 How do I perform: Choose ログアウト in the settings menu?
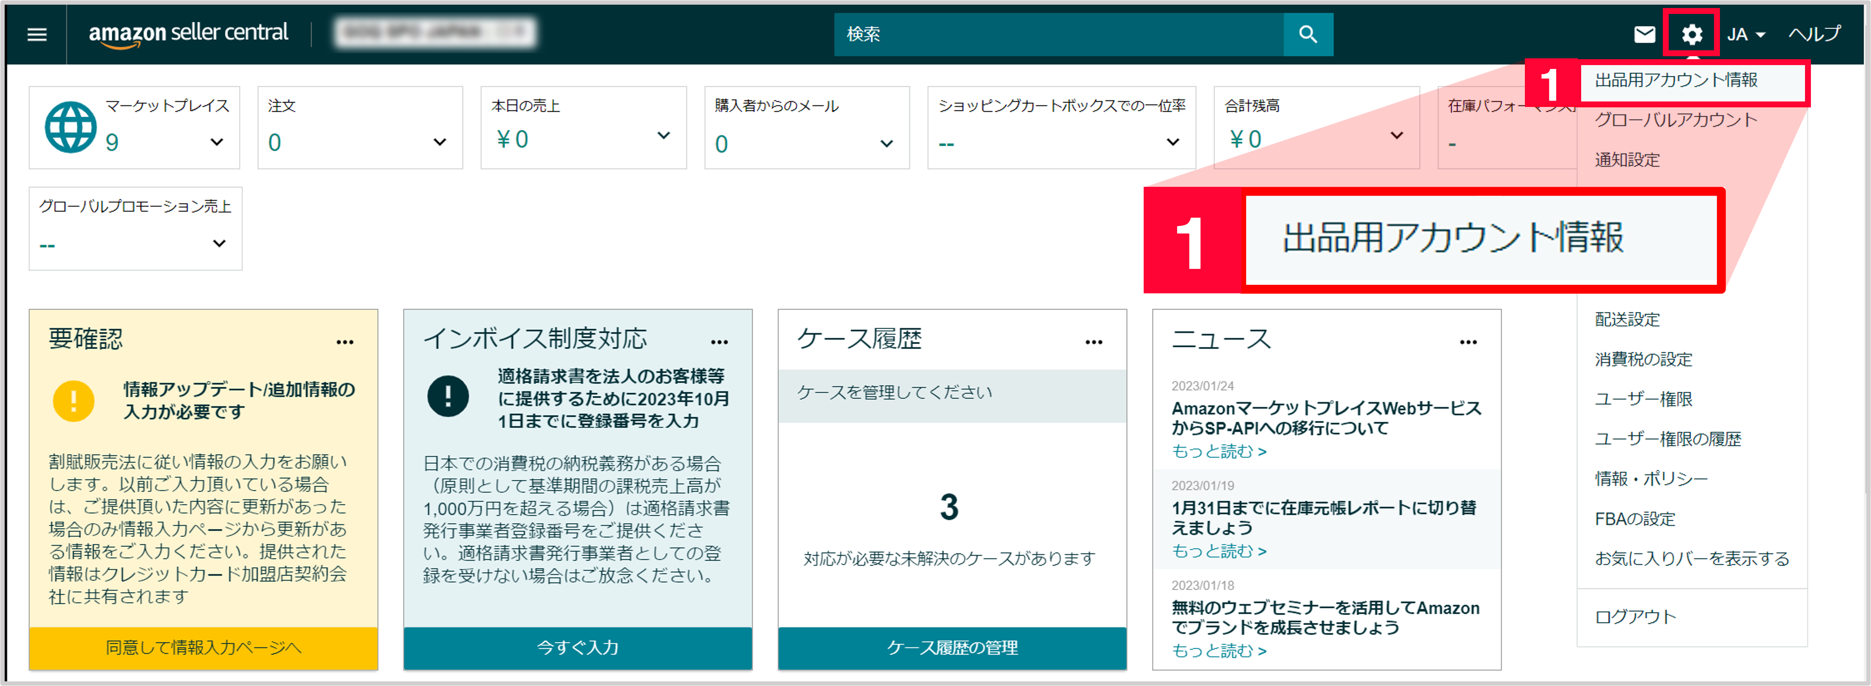(x=1635, y=616)
